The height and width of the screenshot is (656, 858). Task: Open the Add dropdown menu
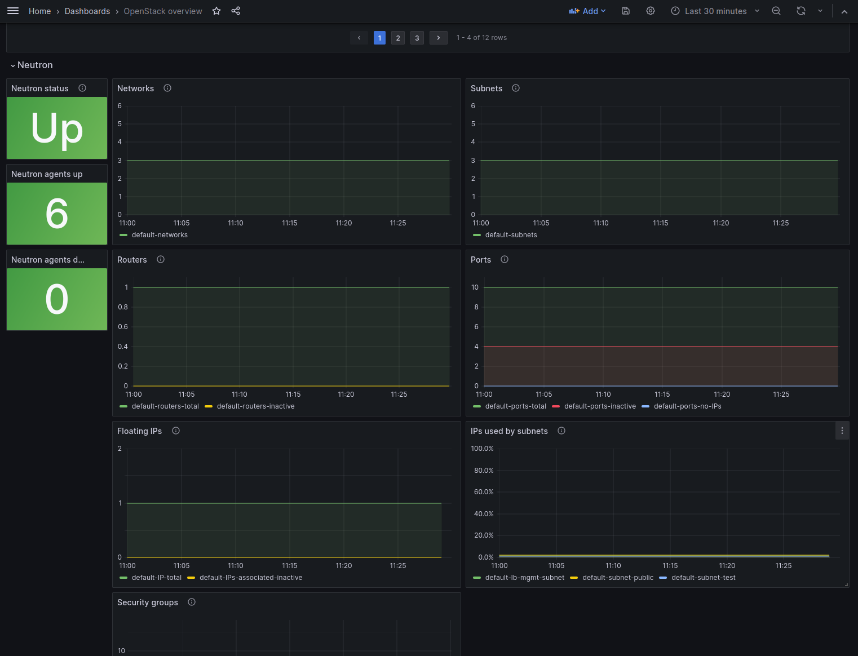(x=587, y=11)
